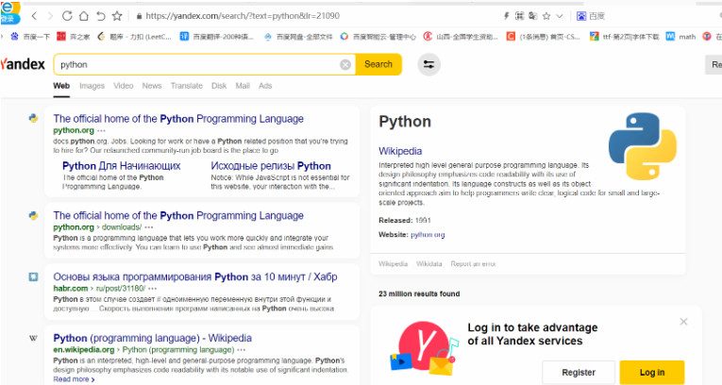Click the browser forward arrow
Screen dimensions: 722x385
50,16
